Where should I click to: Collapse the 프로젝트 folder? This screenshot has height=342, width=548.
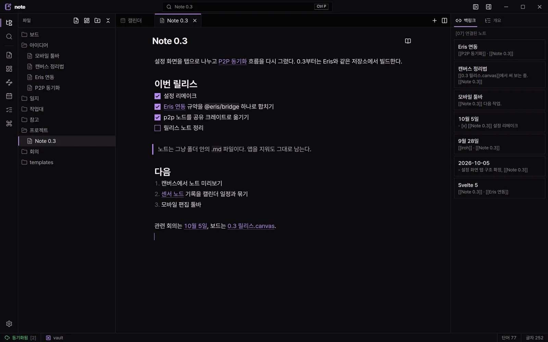(x=67, y=130)
